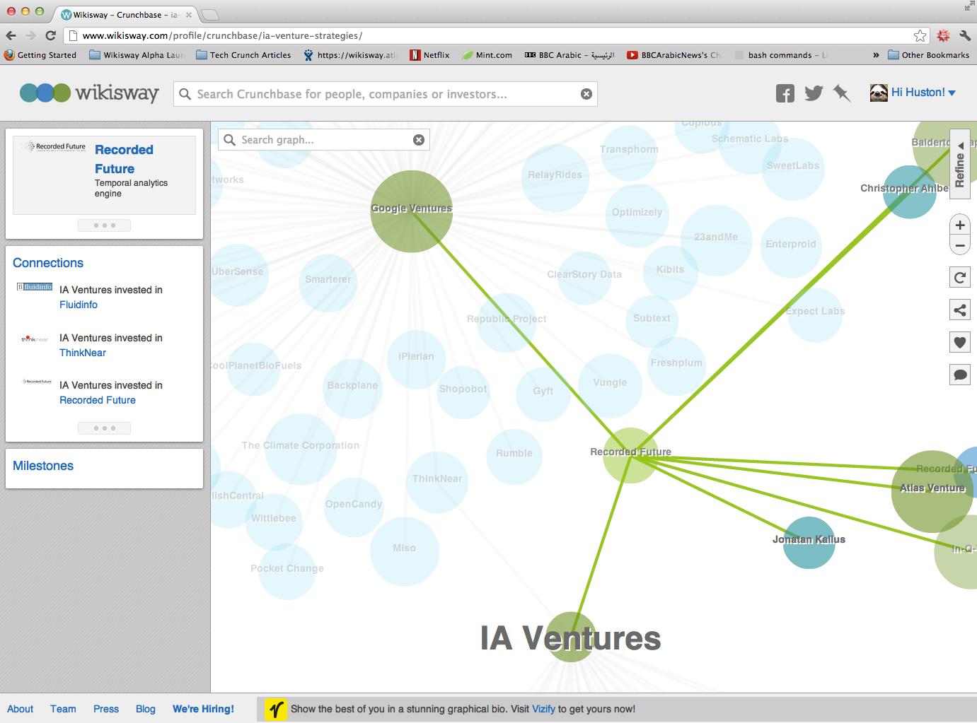Click the Connections panel heading
Image resolution: width=977 pixels, height=723 pixels.
[x=48, y=263]
